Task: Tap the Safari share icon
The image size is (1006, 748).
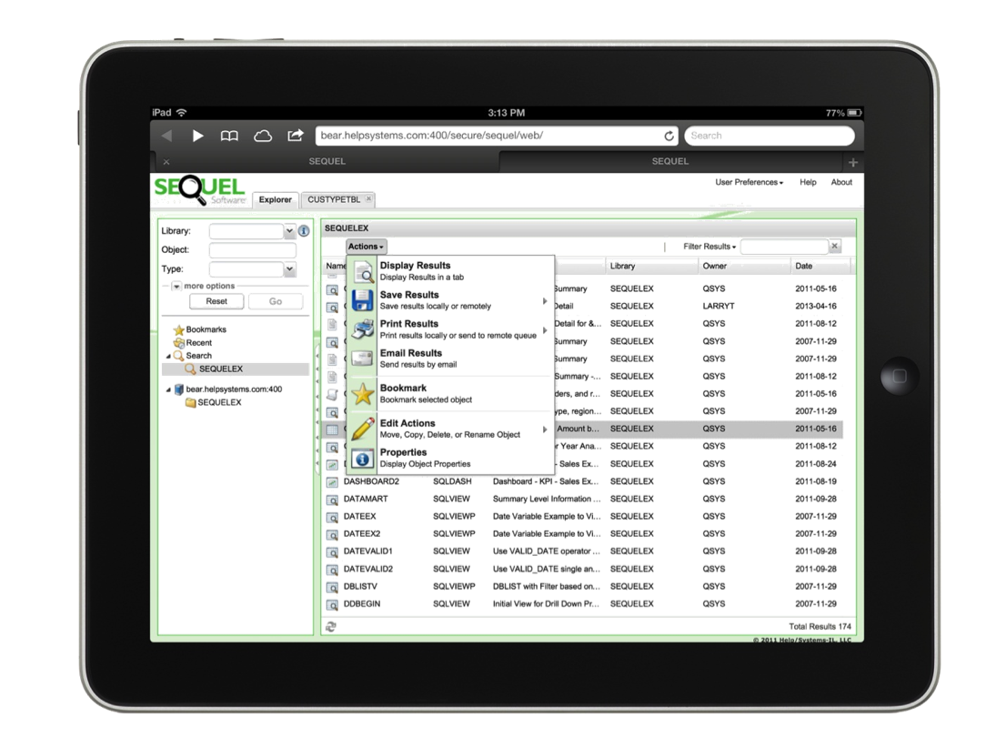Action: [x=295, y=136]
